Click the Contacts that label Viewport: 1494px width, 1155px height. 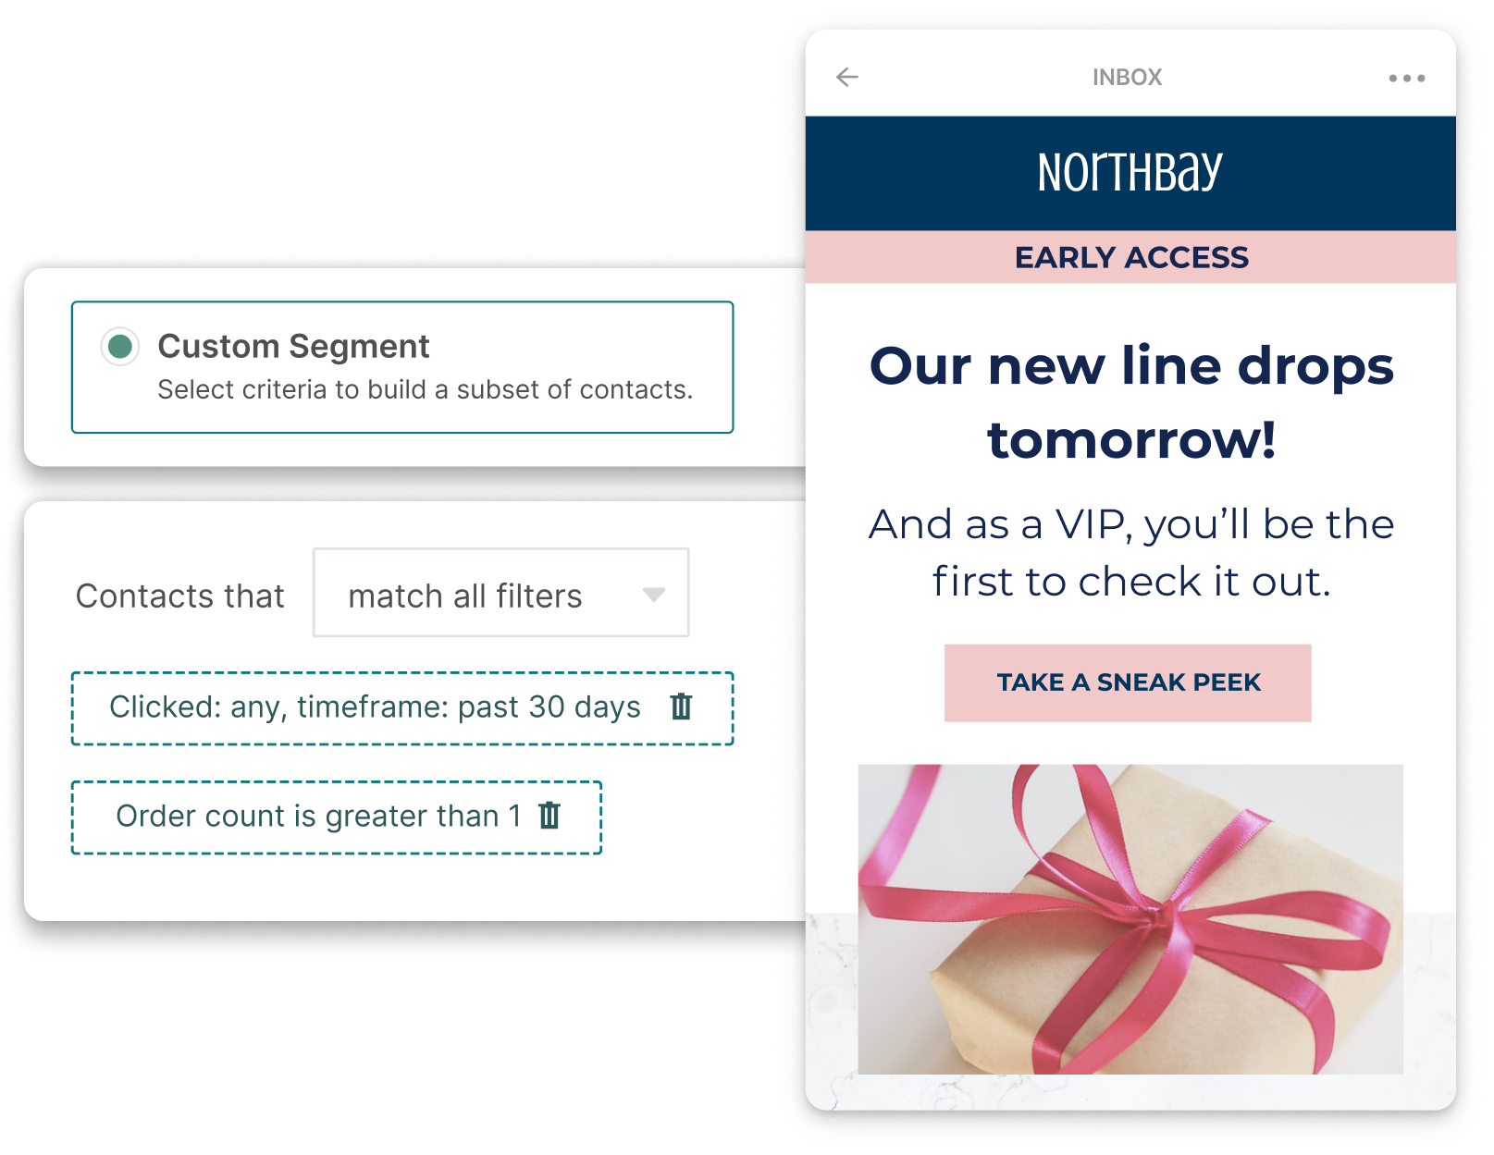click(x=180, y=596)
